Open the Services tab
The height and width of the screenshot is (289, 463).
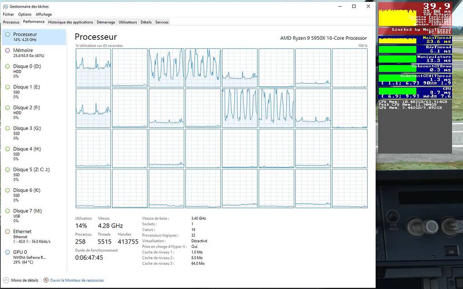pos(161,22)
